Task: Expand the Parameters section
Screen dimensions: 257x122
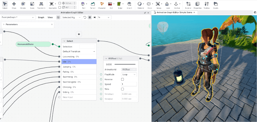Action: point(4,24)
